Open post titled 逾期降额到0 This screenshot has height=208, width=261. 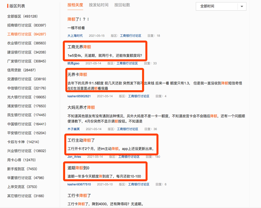coord(78,168)
